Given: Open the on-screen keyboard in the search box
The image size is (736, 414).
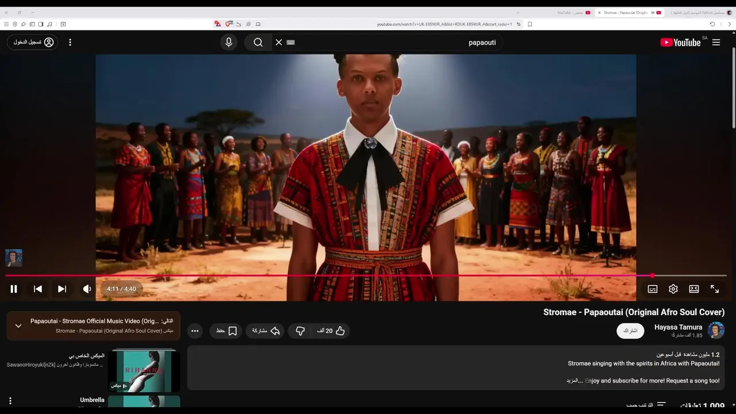Looking at the screenshot, I should tap(290, 42).
